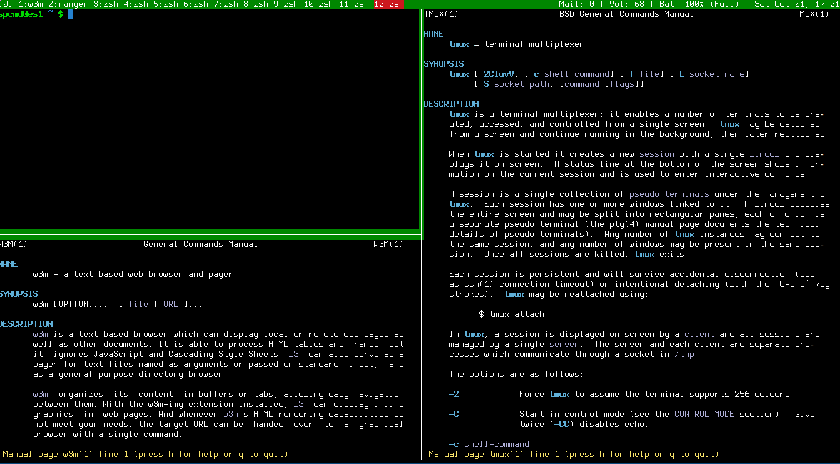The height and width of the screenshot is (464, 840).
Task: Follow the 'session' link in tmux description
Action: (x=657, y=154)
